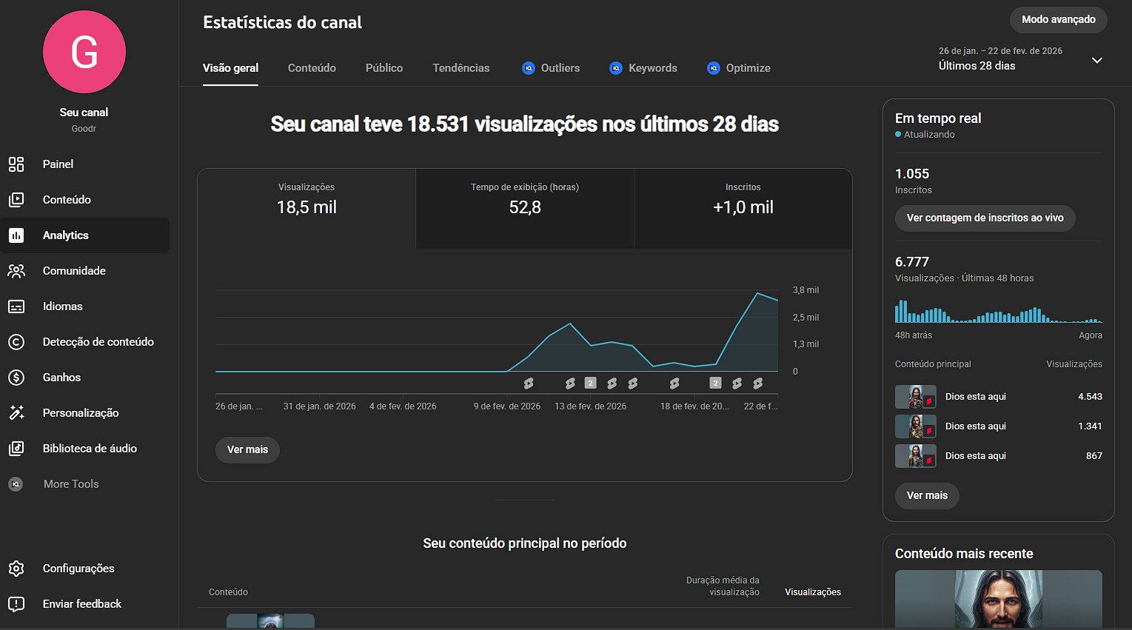Open the Personalização magic wand icon
This screenshot has height=630, width=1132.
coord(16,413)
